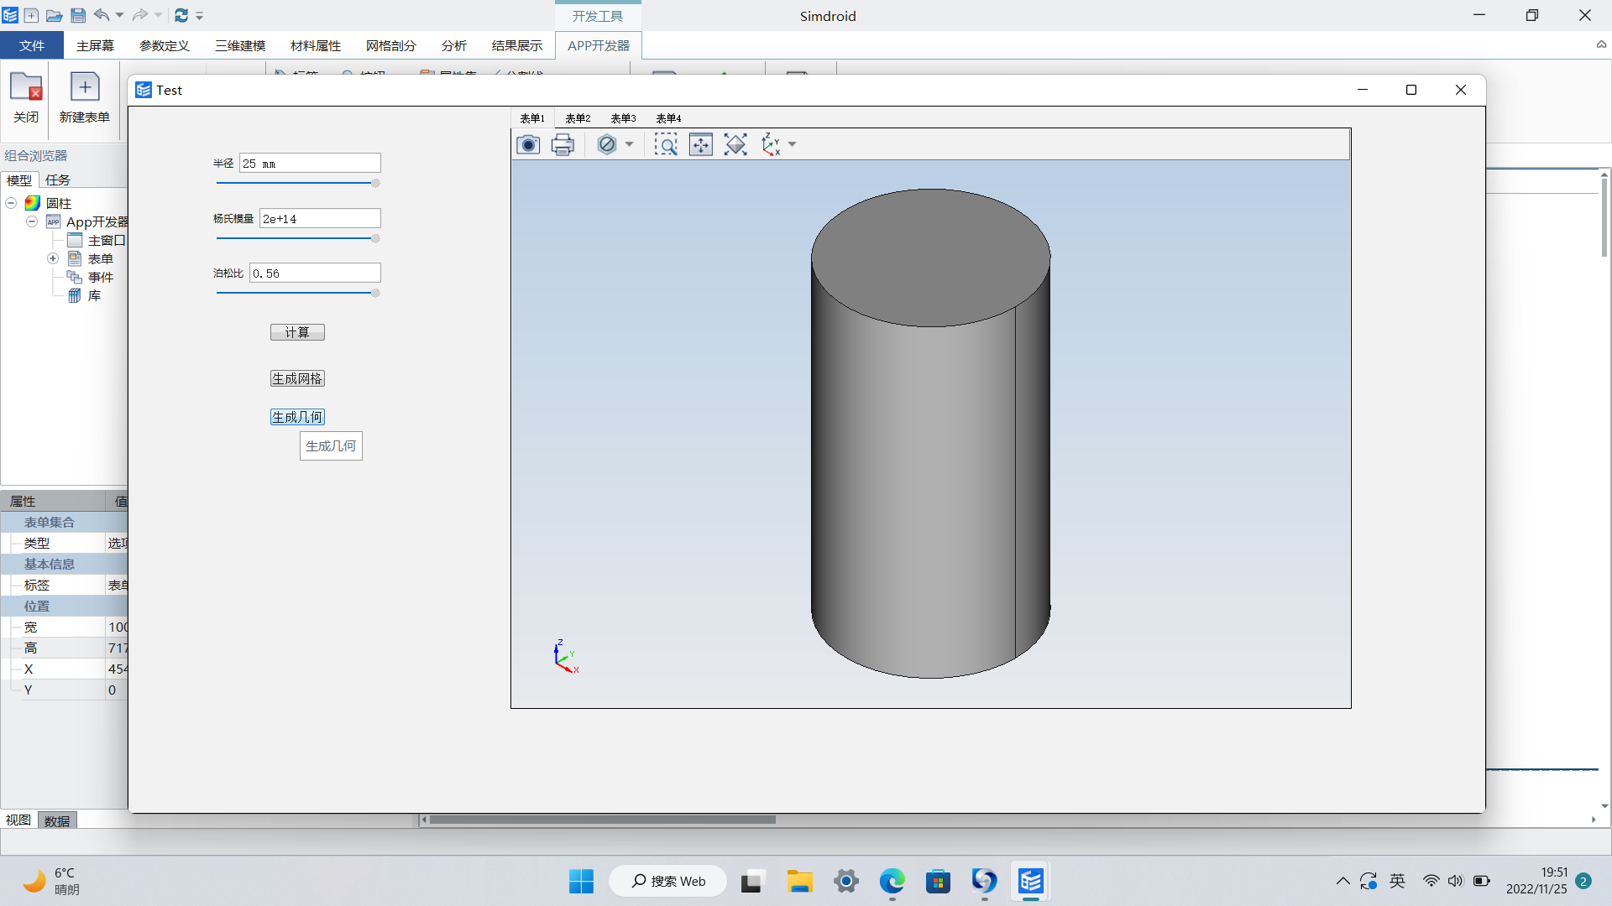This screenshot has height=906, width=1612.
Task: Select the 表单4 tab in Test window
Action: [x=668, y=118]
